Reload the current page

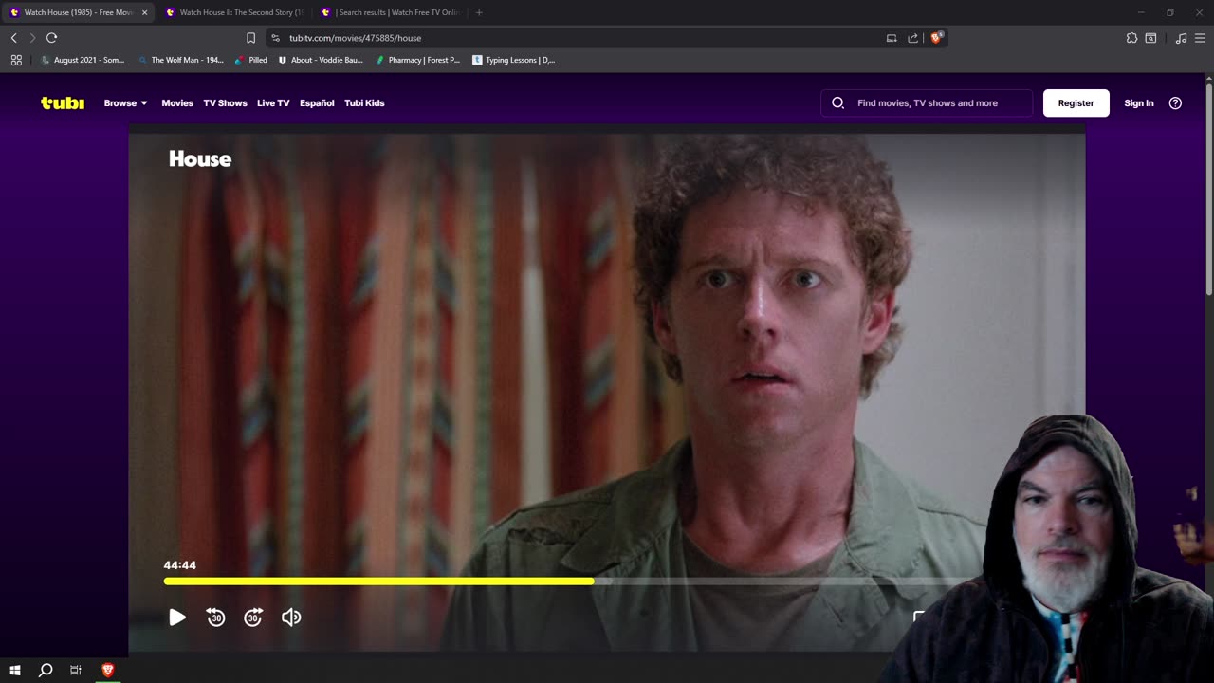coord(51,38)
